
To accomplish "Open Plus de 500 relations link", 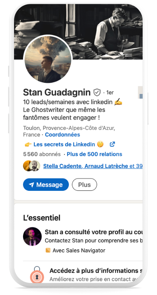I will [x=95, y=154].
